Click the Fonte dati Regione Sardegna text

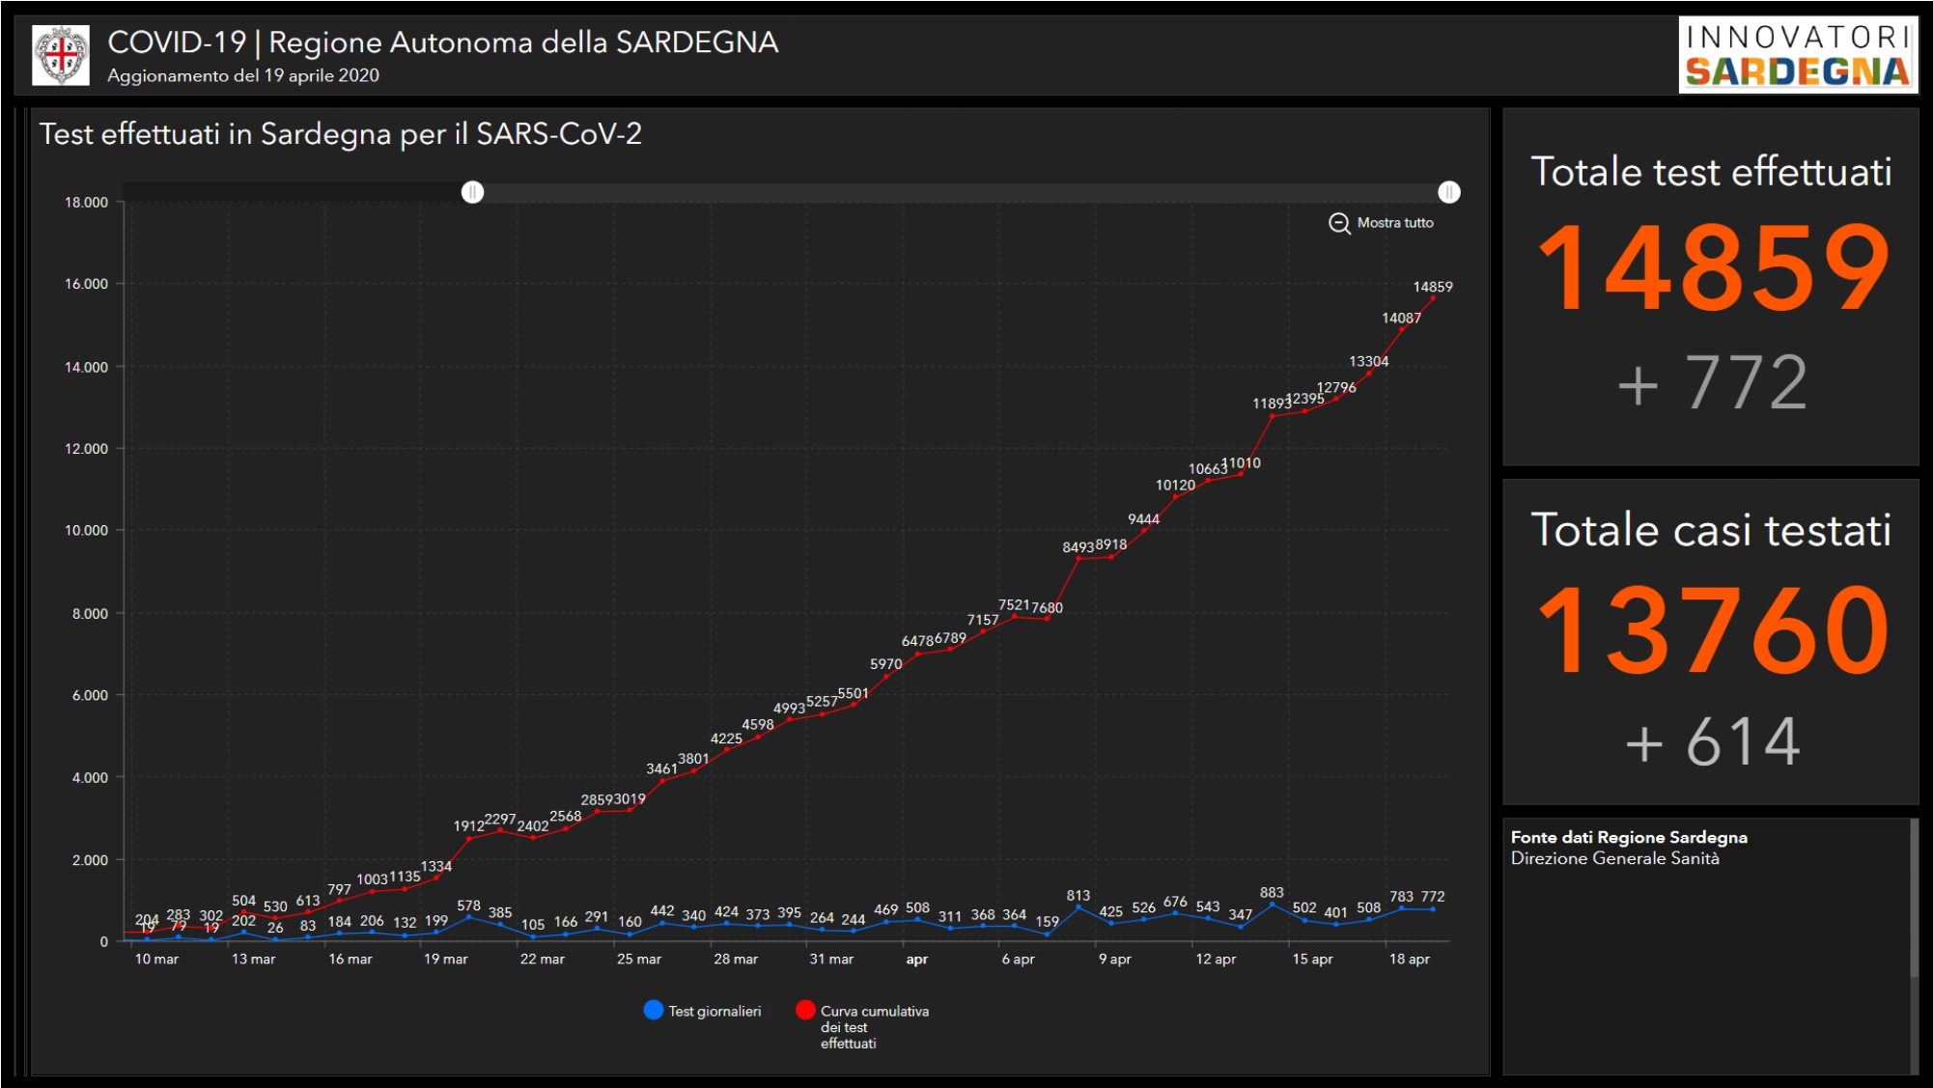pos(1628,837)
